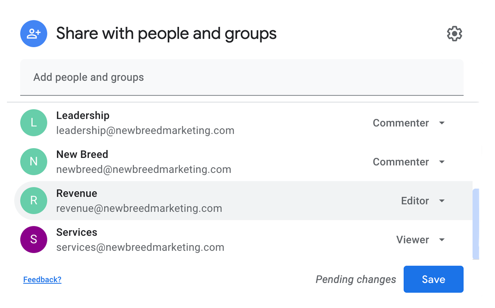Click Leadership group avatar
495x308 pixels.
[34, 123]
